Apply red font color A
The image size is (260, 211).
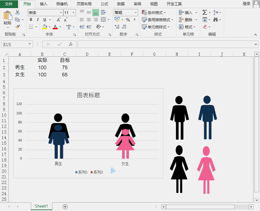(x=55, y=27)
